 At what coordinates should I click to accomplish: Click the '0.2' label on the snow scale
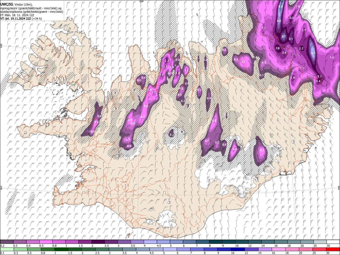point(2,246)
